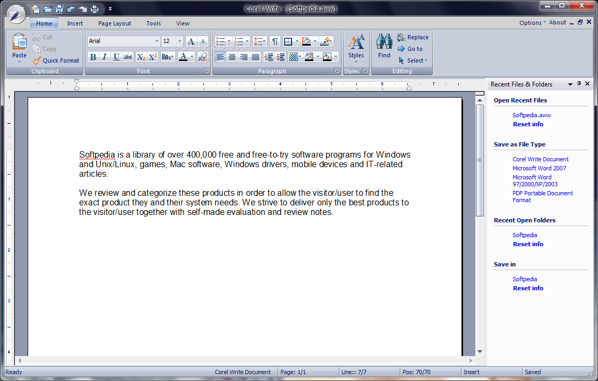Save as PDF Portable Document Format link
Image resolution: width=598 pixels, height=381 pixels.
pyautogui.click(x=542, y=196)
